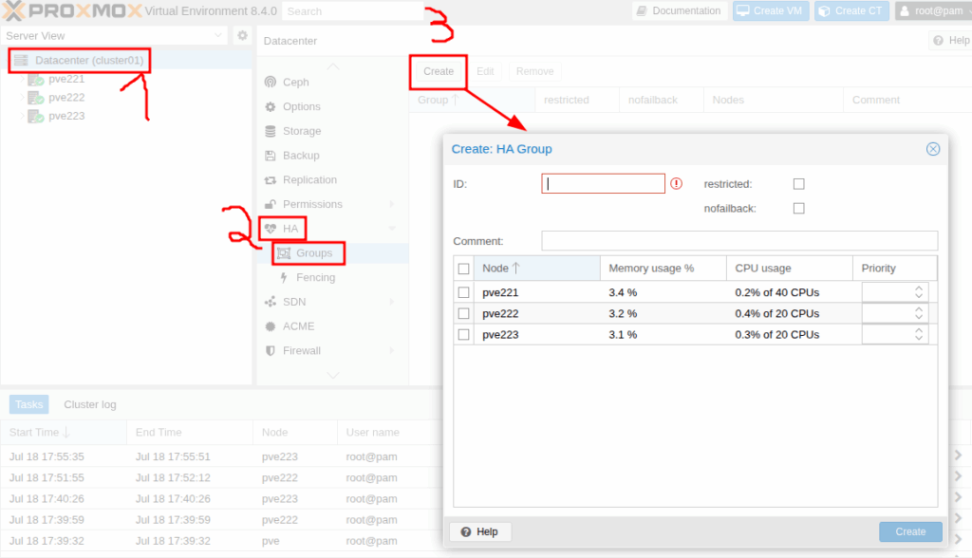Adjust the pve223 priority spinner
The height and width of the screenshot is (558, 972).
(x=919, y=334)
